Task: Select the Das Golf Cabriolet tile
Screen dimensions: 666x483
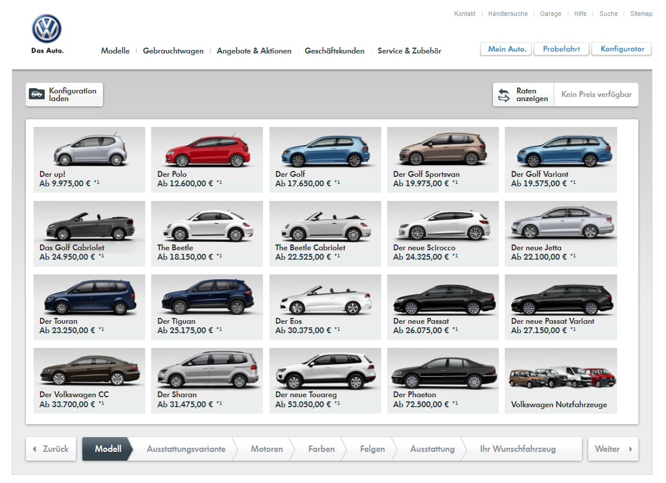Action: tap(89, 234)
